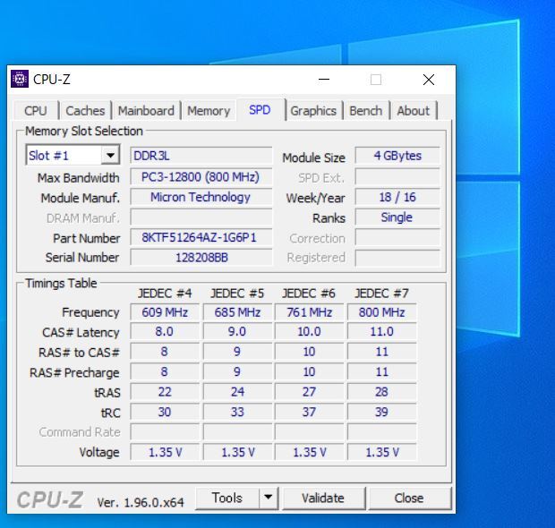
Task: Click the tRAS value 28
Action: 382,392
